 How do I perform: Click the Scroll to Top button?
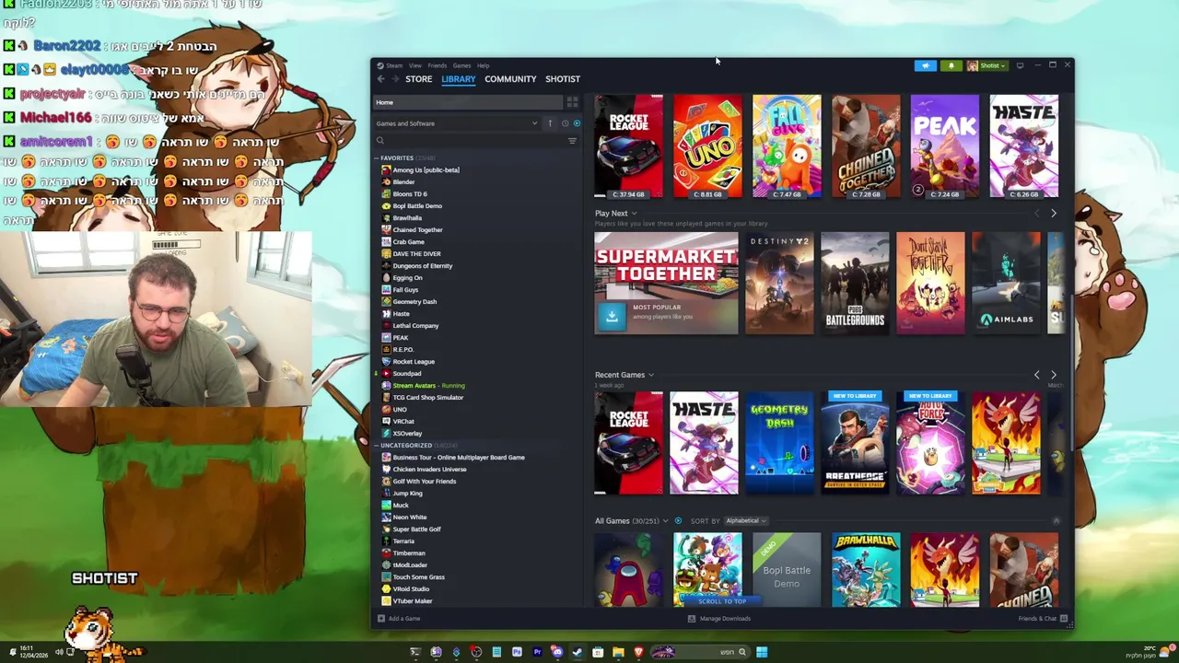(722, 601)
